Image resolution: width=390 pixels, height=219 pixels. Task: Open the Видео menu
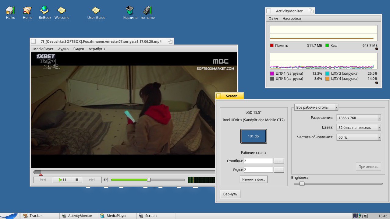[x=79, y=49]
